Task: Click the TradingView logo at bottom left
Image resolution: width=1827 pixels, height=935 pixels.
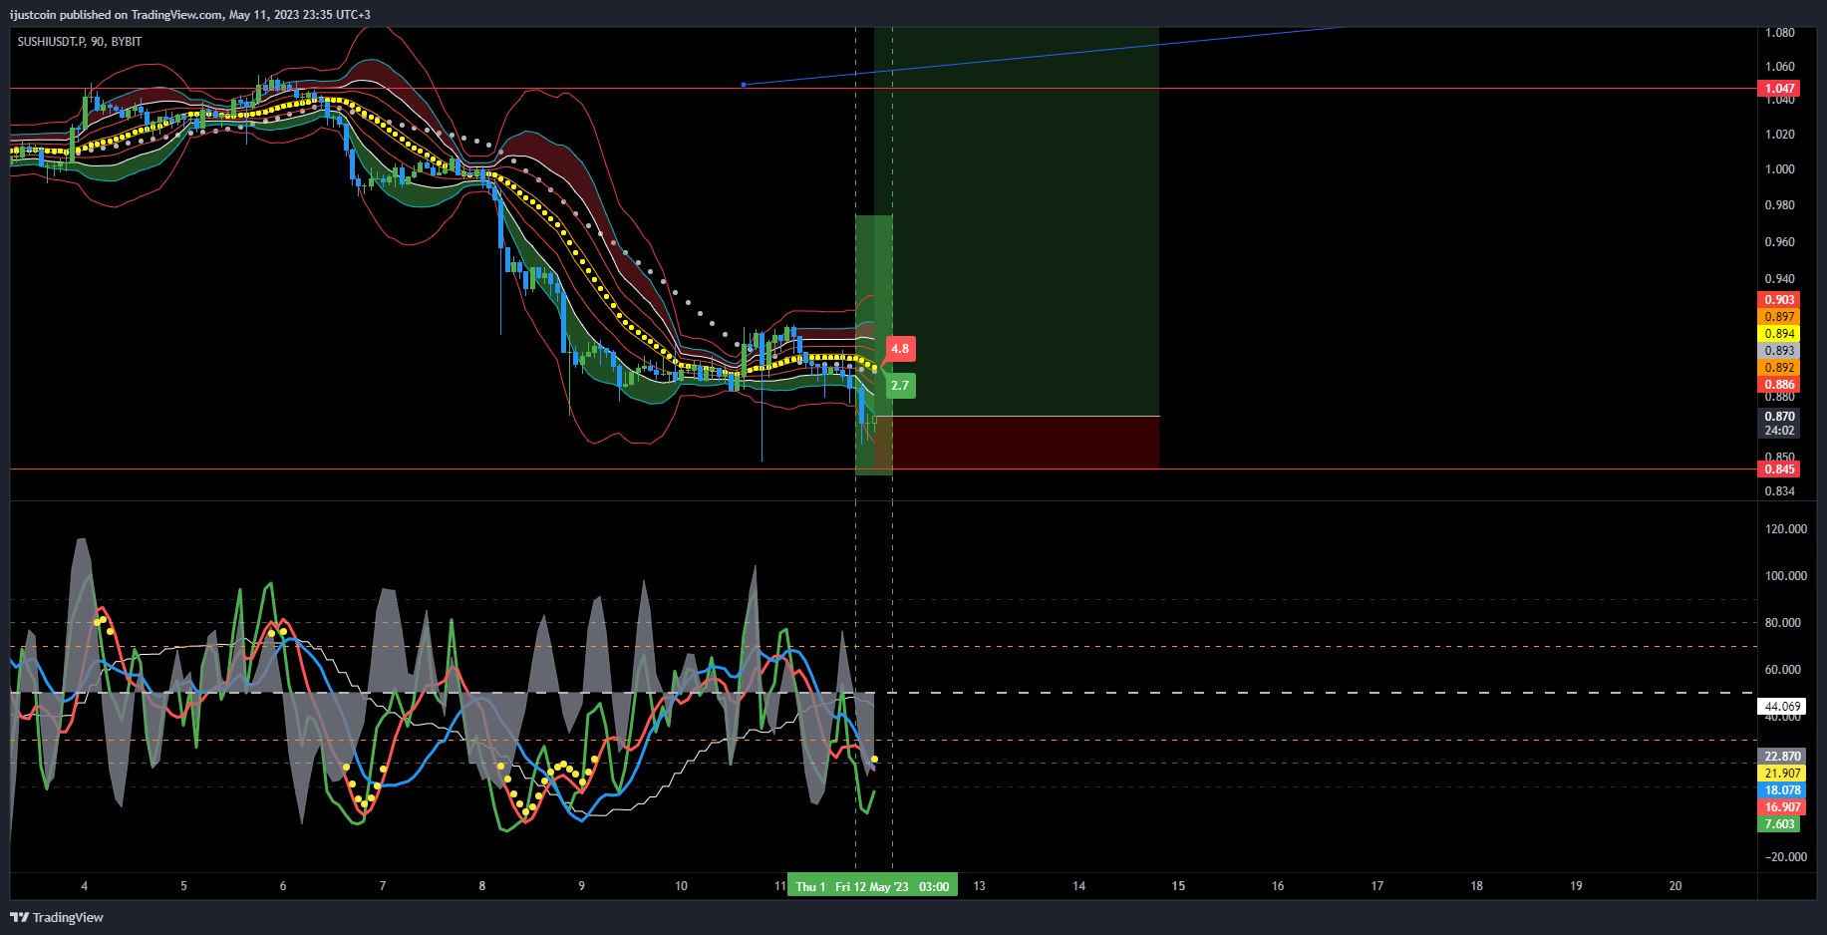Action: 57,917
